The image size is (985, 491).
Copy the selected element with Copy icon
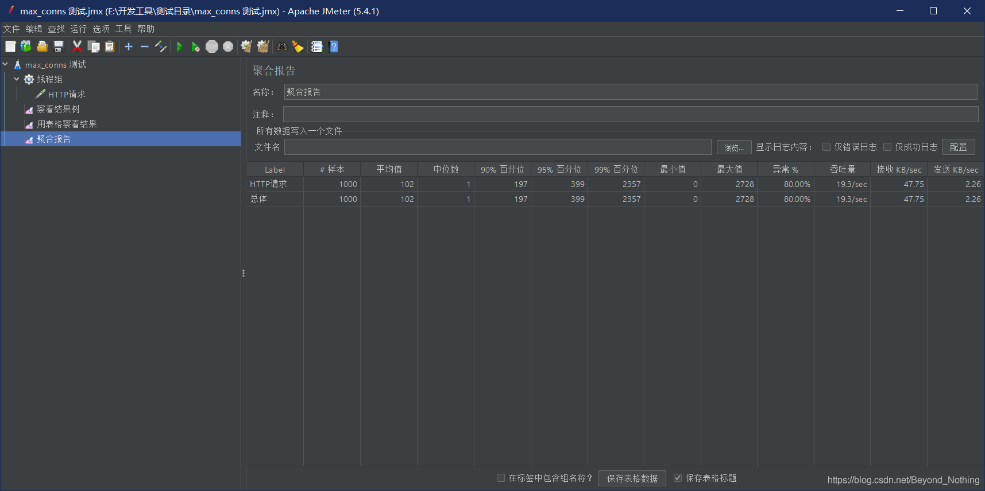[93, 46]
